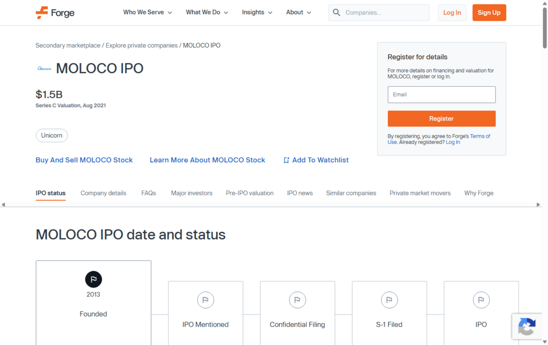Click Log In link below Register
The height and width of the screenshot is (345, 548).
point(453,142)
